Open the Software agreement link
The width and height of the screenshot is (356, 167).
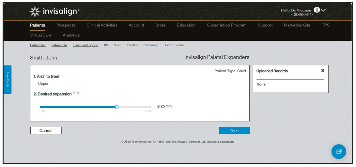pos(221,142)
